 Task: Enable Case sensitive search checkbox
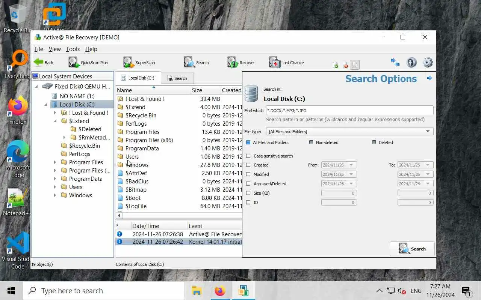coord(248,156)
